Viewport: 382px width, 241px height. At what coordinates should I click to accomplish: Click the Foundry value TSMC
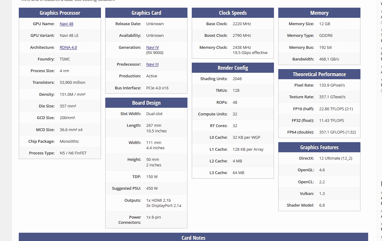65,59
